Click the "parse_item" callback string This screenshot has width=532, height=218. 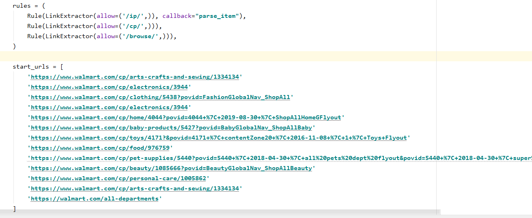point(217,16)
